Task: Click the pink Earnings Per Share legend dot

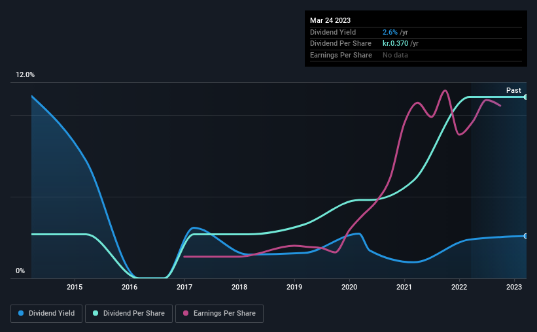Action: point(186,313)
